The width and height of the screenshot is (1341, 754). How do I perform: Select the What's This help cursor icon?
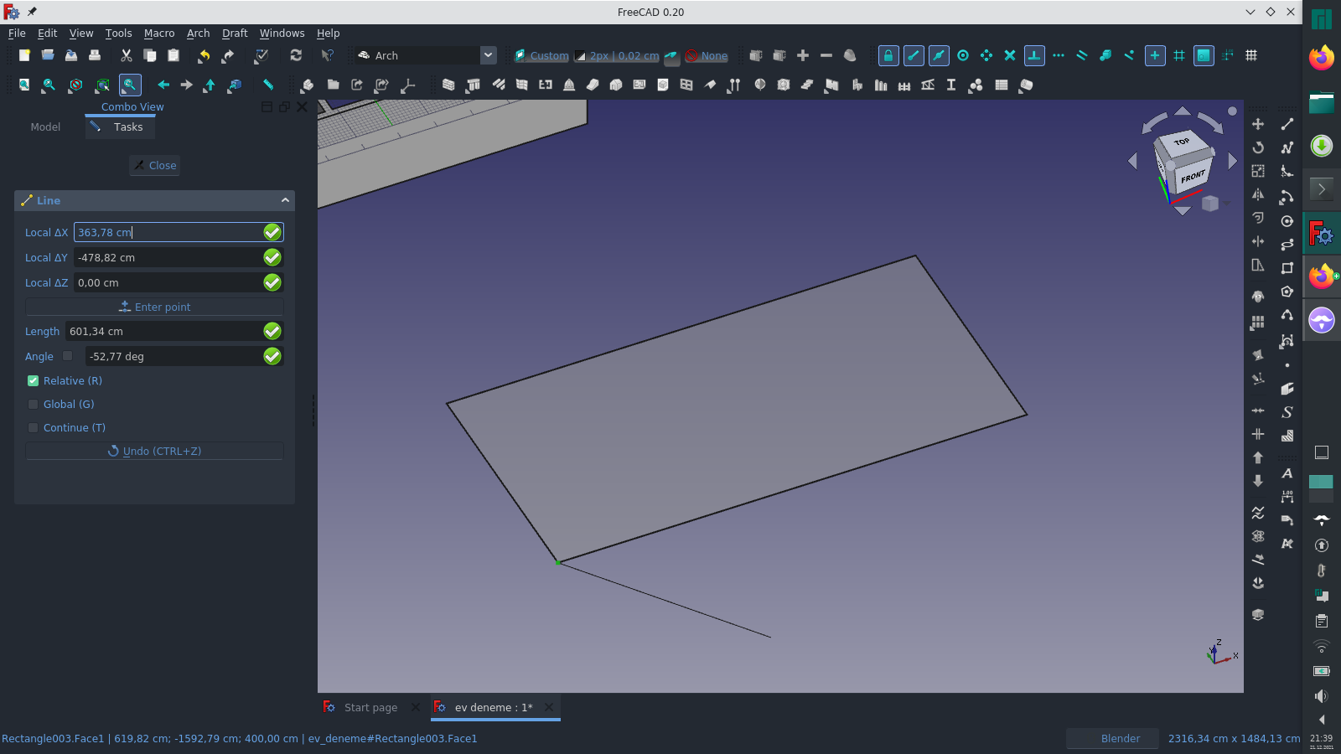pos(328,55)
